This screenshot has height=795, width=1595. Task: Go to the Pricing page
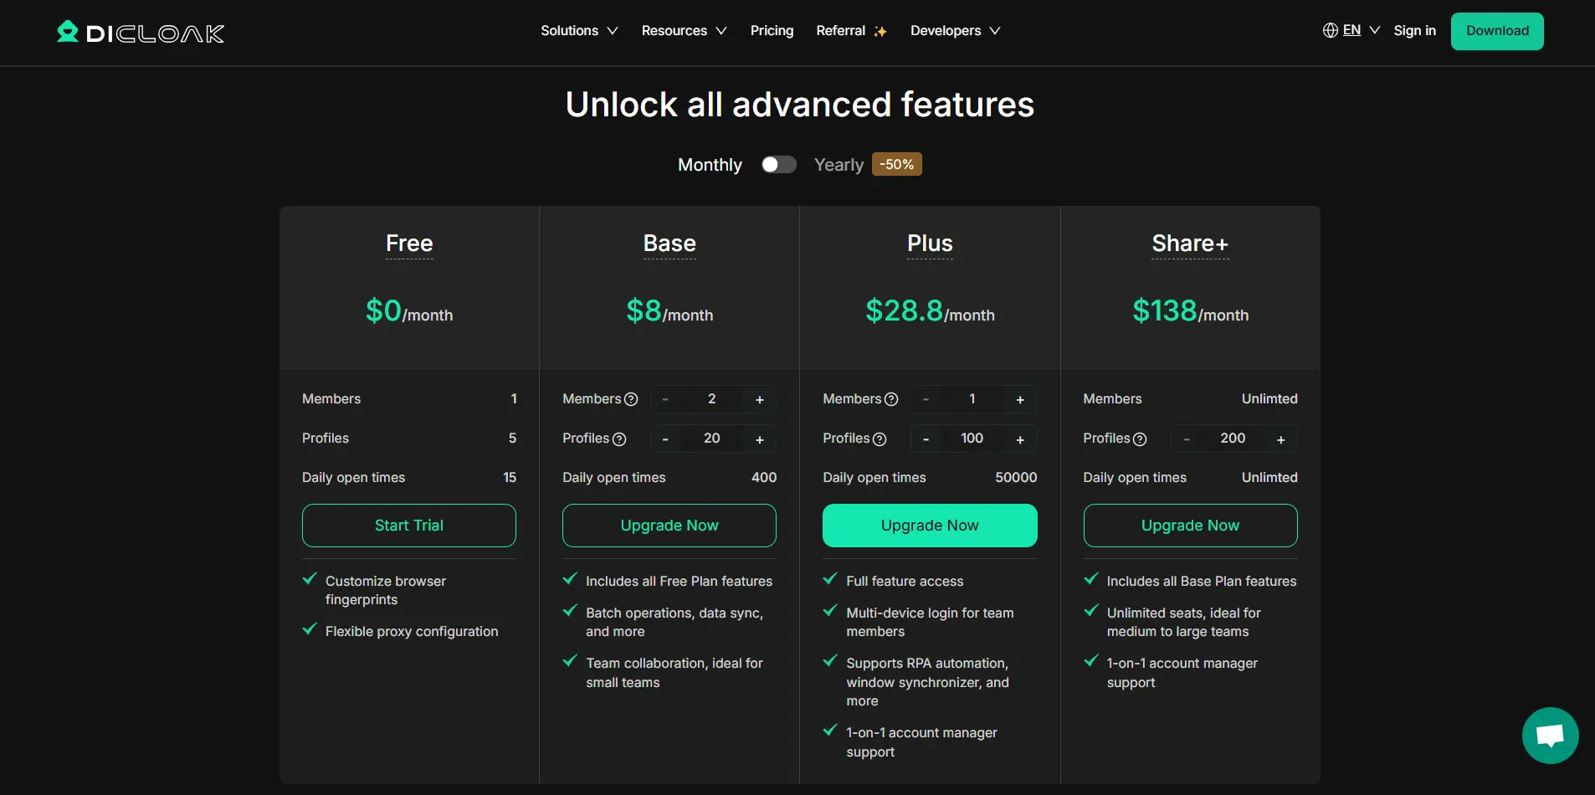point(772,31)
